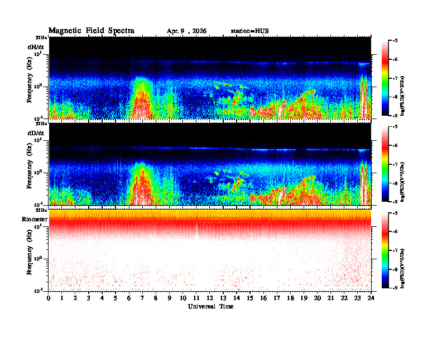The height and width of the screenshot is (342, 442).
Task: Select the date text "Apr. 9, 2026"
Action: point(186,31)
